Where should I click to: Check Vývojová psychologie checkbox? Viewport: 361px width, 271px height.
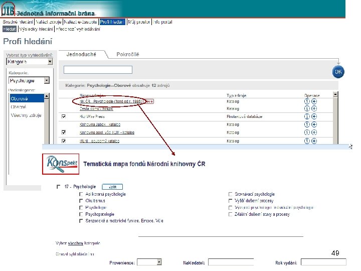[230, 208]
